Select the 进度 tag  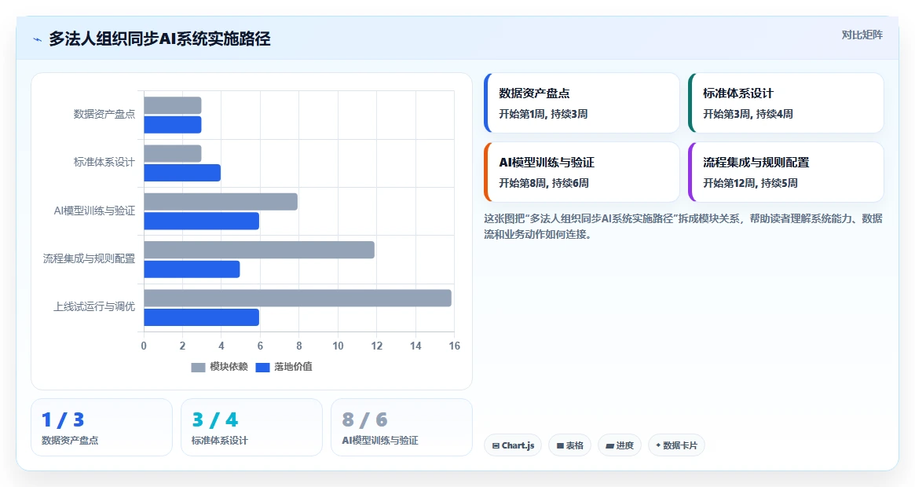tap(620, 445)
